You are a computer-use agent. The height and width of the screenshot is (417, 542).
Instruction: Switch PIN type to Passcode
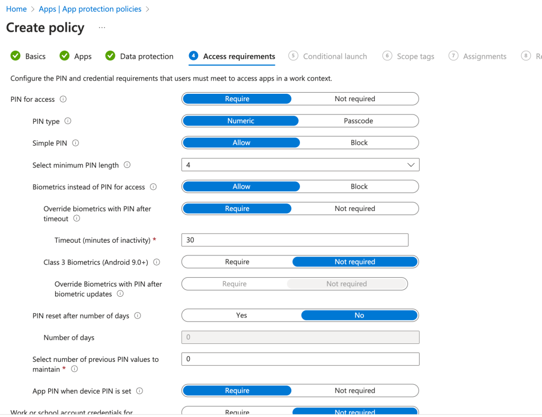358,121
